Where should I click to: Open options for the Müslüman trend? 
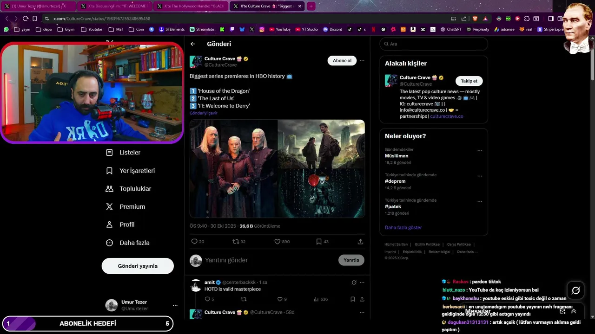[x=480, y=151]
